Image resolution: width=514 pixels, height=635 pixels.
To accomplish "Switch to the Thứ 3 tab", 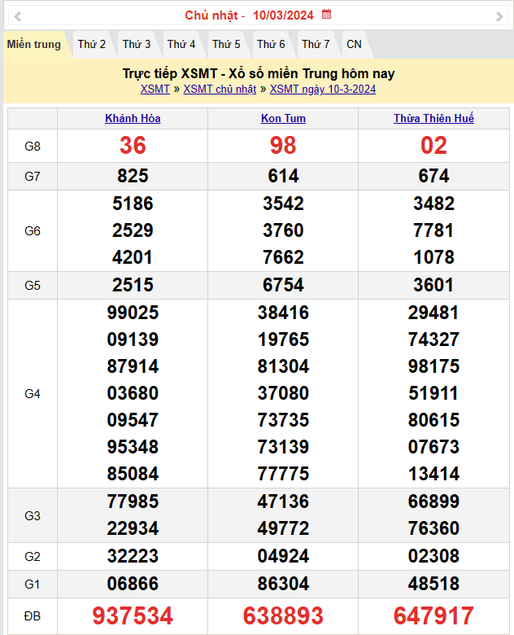I will click(137, 45).
